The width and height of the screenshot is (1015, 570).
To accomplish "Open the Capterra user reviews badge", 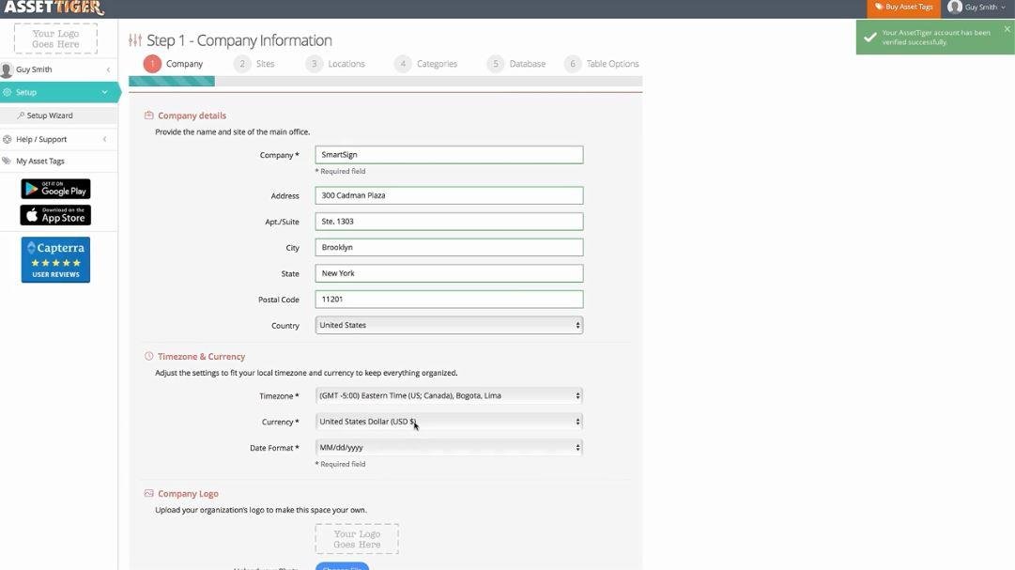I will point(55,259).
